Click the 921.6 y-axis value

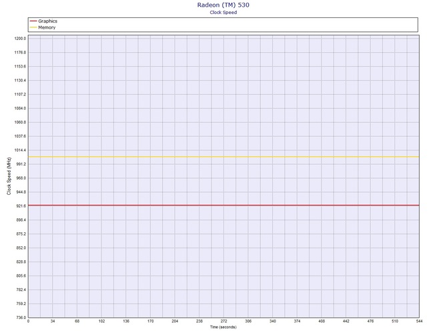tap(21, 206)
